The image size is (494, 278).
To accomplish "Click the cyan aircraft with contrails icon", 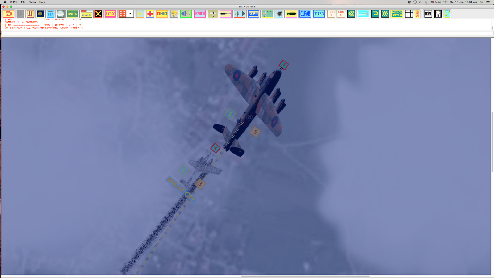I will click(363, 14).
